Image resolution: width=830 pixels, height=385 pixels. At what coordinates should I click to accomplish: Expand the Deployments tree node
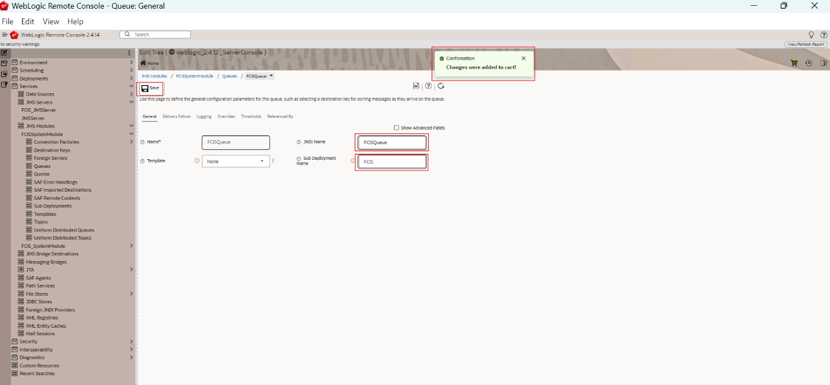point(132,79)
